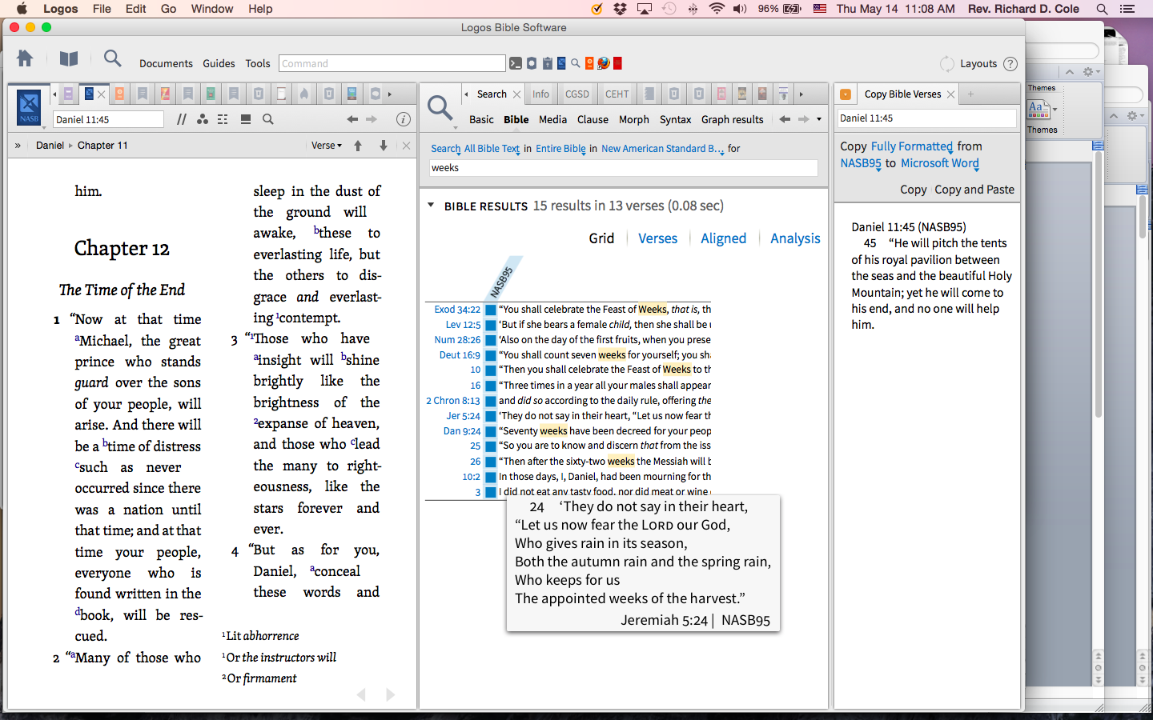Choose a different version than New American Standard
1153x720 pixels.
pos(663,149)
